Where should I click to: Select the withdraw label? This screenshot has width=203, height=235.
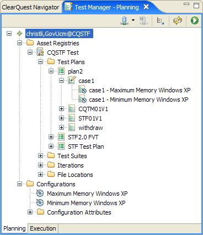[x=90, y=128]
